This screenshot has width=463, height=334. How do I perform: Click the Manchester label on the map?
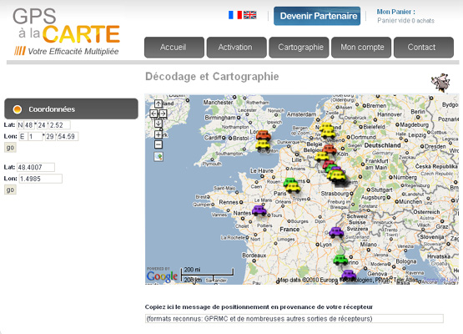pyautogui.click(x=218, y=102)
